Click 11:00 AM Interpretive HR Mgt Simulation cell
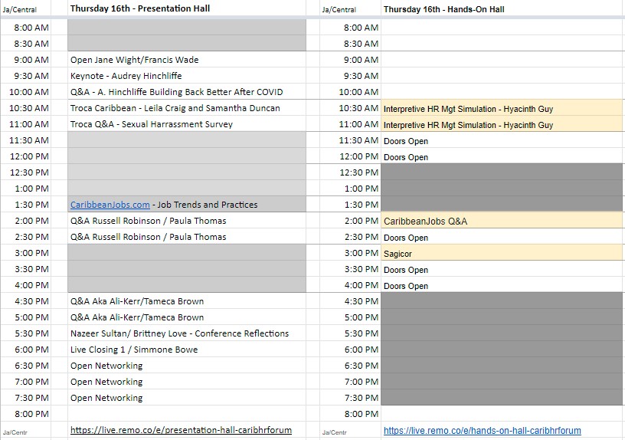The image size is (625, 440). pos(502,124)
